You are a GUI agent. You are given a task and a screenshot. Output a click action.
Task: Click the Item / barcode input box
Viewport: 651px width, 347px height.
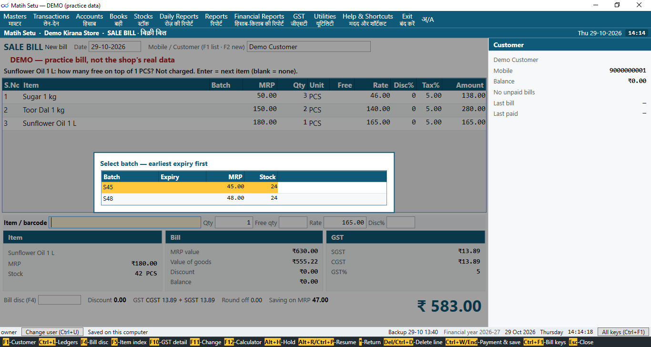pos(125,223)
